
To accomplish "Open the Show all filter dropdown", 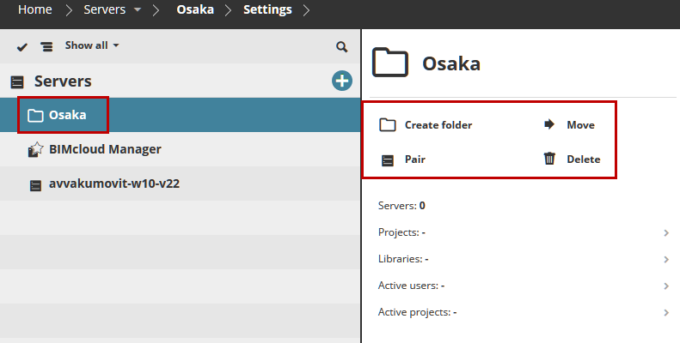I will [92, 45].
